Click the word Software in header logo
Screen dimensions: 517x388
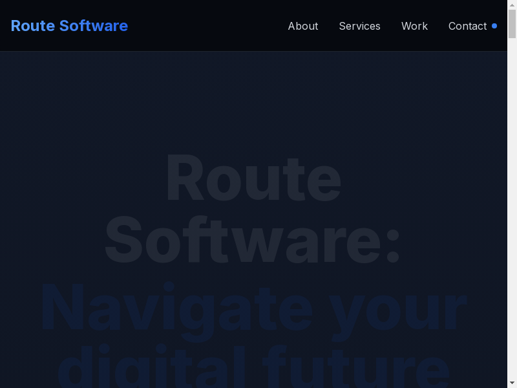point(94,26)
